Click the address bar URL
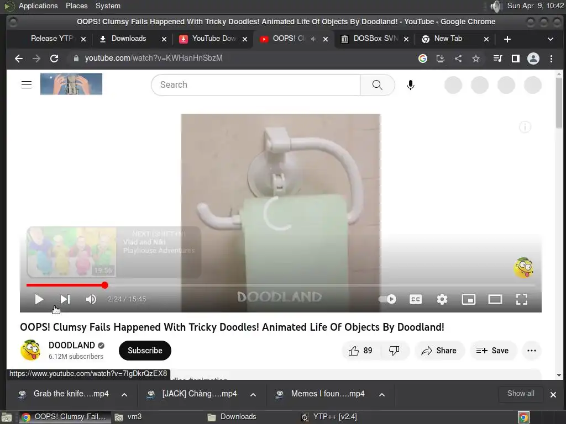Image resolution: width=566 pixels, height=424 pixels. coord(154,59)
